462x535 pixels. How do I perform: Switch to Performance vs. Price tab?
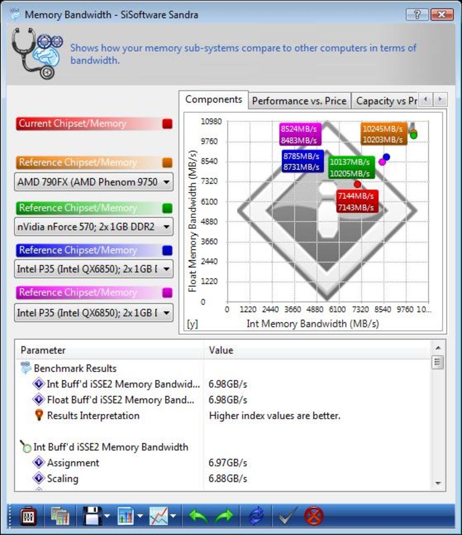tap(299, 101)
